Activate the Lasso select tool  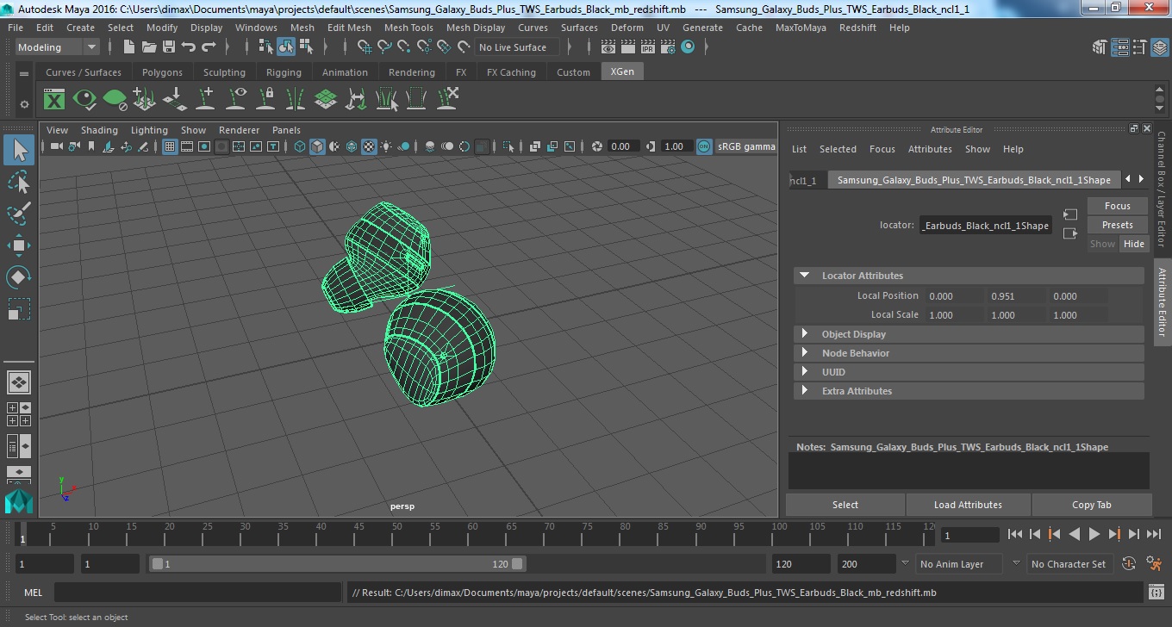(19, 182)
